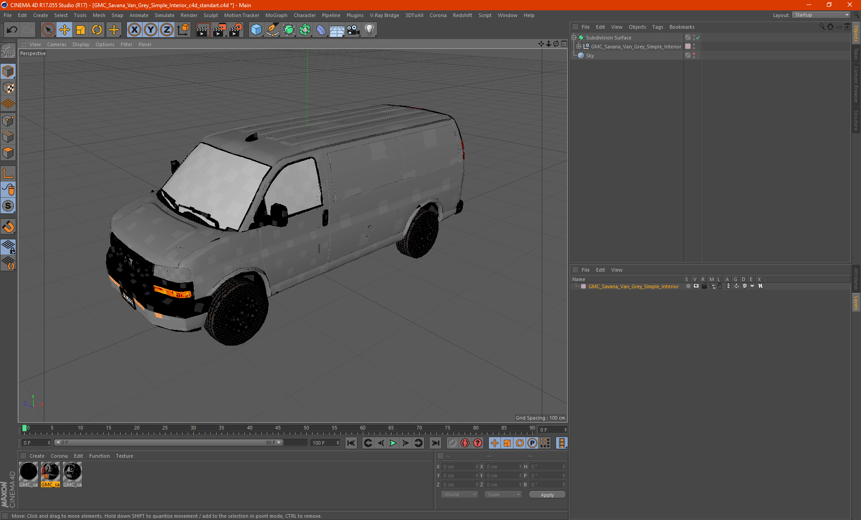Go to end of animation
Viewport: 861px width, 520px height.
(435, 443)
